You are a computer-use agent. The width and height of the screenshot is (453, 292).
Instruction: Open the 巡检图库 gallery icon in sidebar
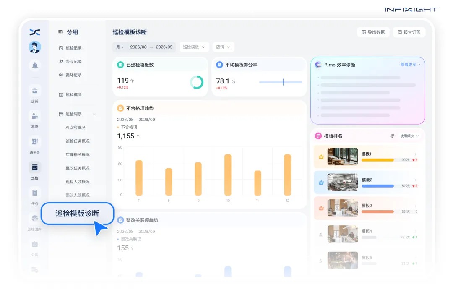coord(35,218)
